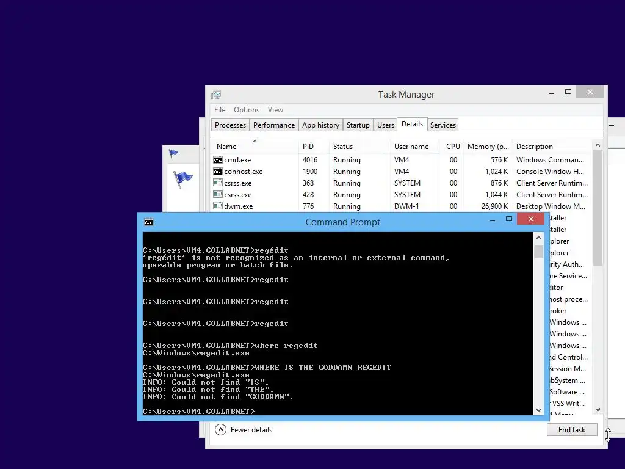This screenshot has width=625, height=469.
Task: Select the cmd.exe process icon
Action: 218,160
